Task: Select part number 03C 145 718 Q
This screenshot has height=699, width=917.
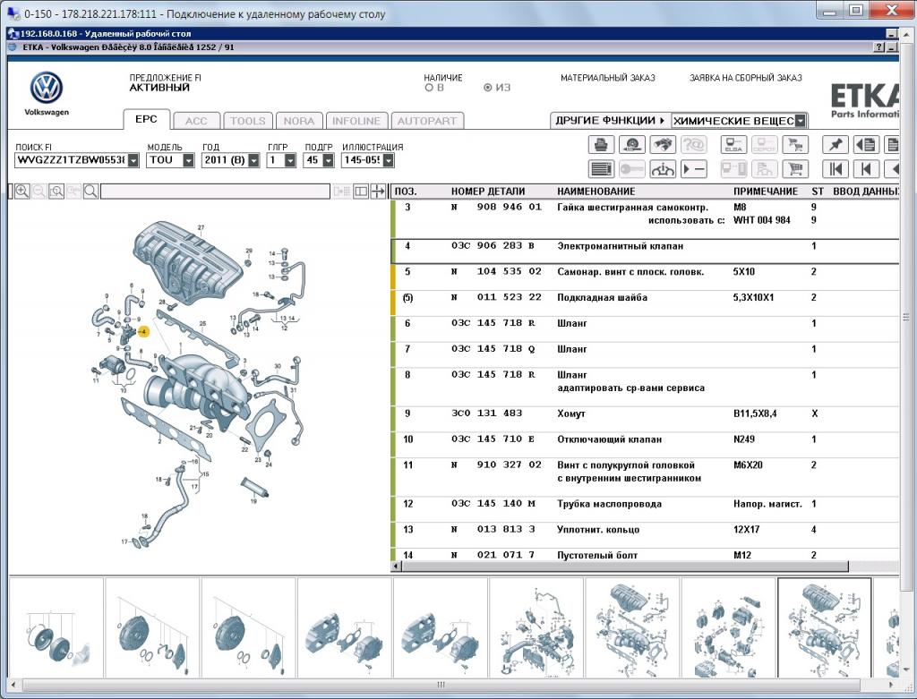Action: pos(493,349)
